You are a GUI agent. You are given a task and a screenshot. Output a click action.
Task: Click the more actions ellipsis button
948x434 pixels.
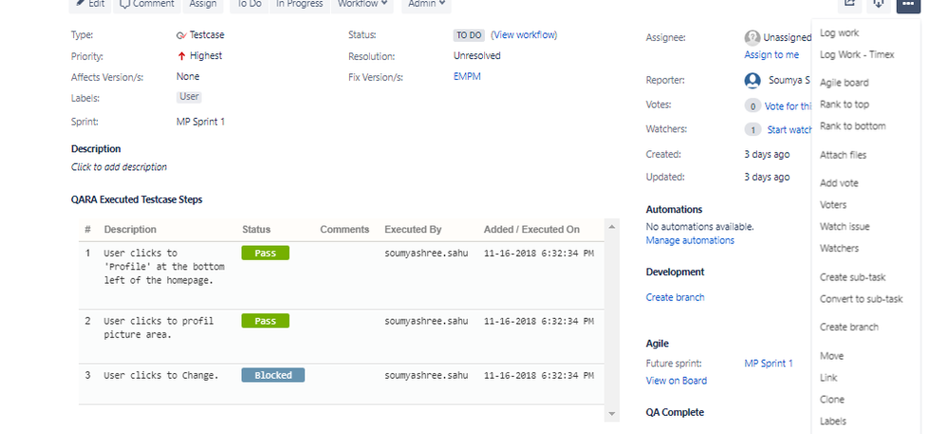[908, 4]
